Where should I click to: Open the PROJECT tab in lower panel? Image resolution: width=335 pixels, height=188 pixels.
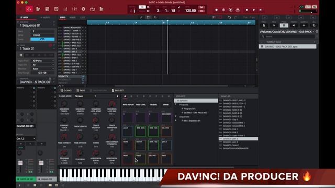(118, 90)
